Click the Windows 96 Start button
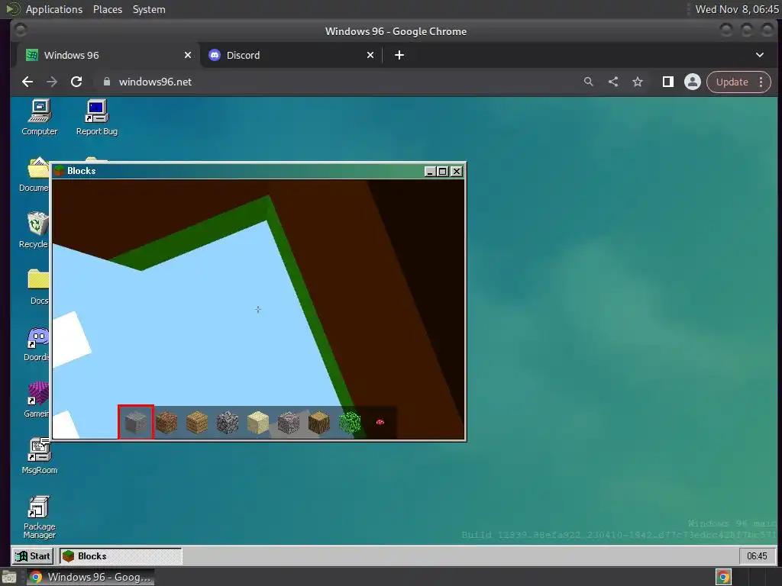782x586 pixels. [x=33, y=556]
